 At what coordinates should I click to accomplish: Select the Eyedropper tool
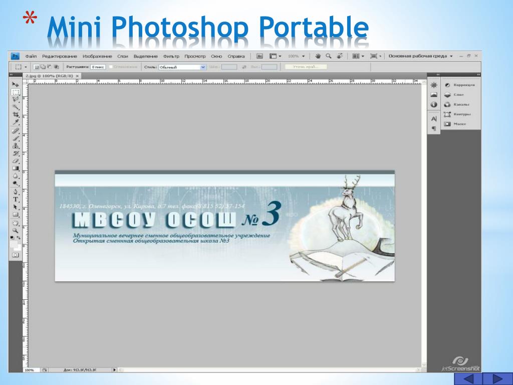[16, 122]
